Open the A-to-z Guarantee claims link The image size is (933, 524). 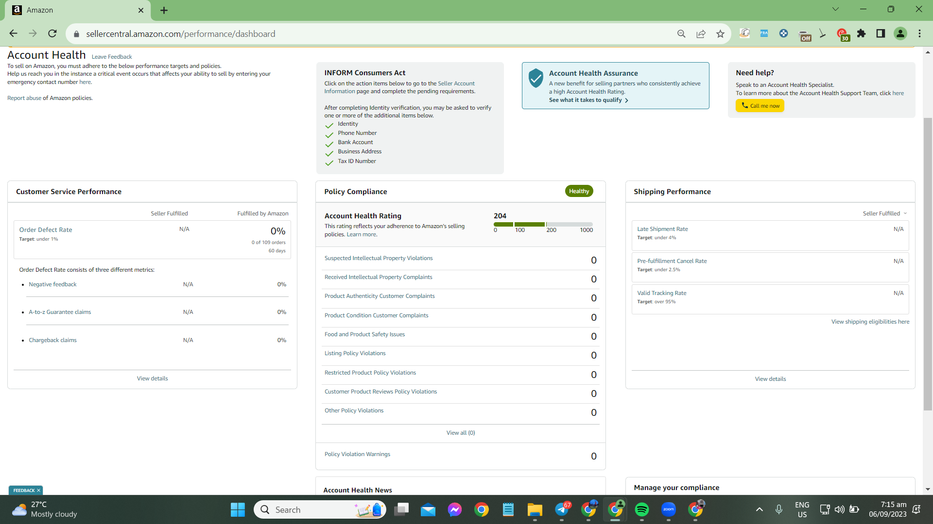(60, 312)
